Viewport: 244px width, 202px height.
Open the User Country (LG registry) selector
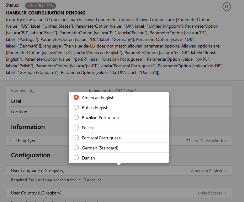119,193
